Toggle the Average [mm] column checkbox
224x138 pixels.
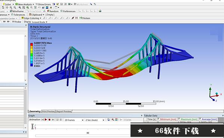[x=200, y=119]
